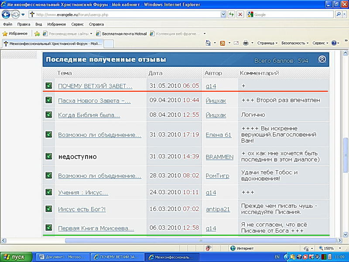Click the RSS feeds icon
Screen dimensions: 349x262
coord(222,43)
